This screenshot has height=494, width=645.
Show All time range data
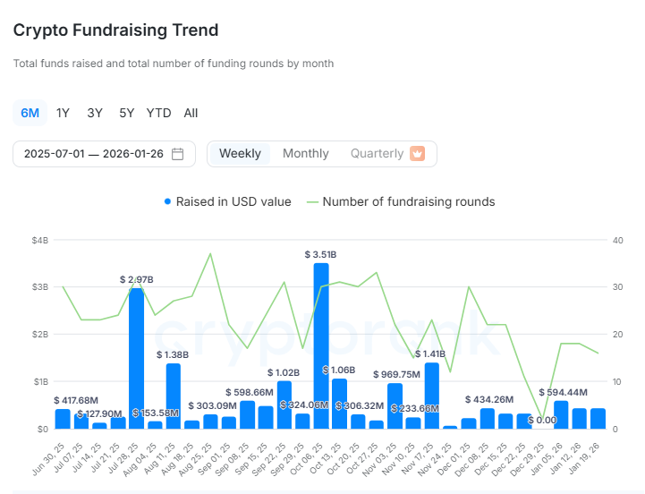[x=191, y=113]
